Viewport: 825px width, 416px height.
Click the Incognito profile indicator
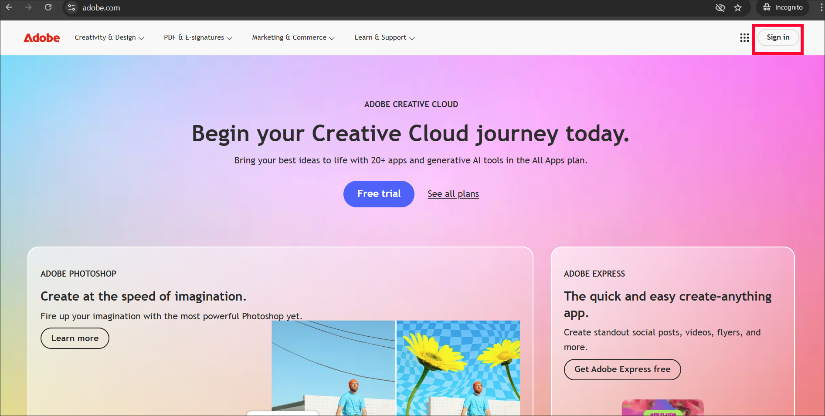tap(782, 7)
